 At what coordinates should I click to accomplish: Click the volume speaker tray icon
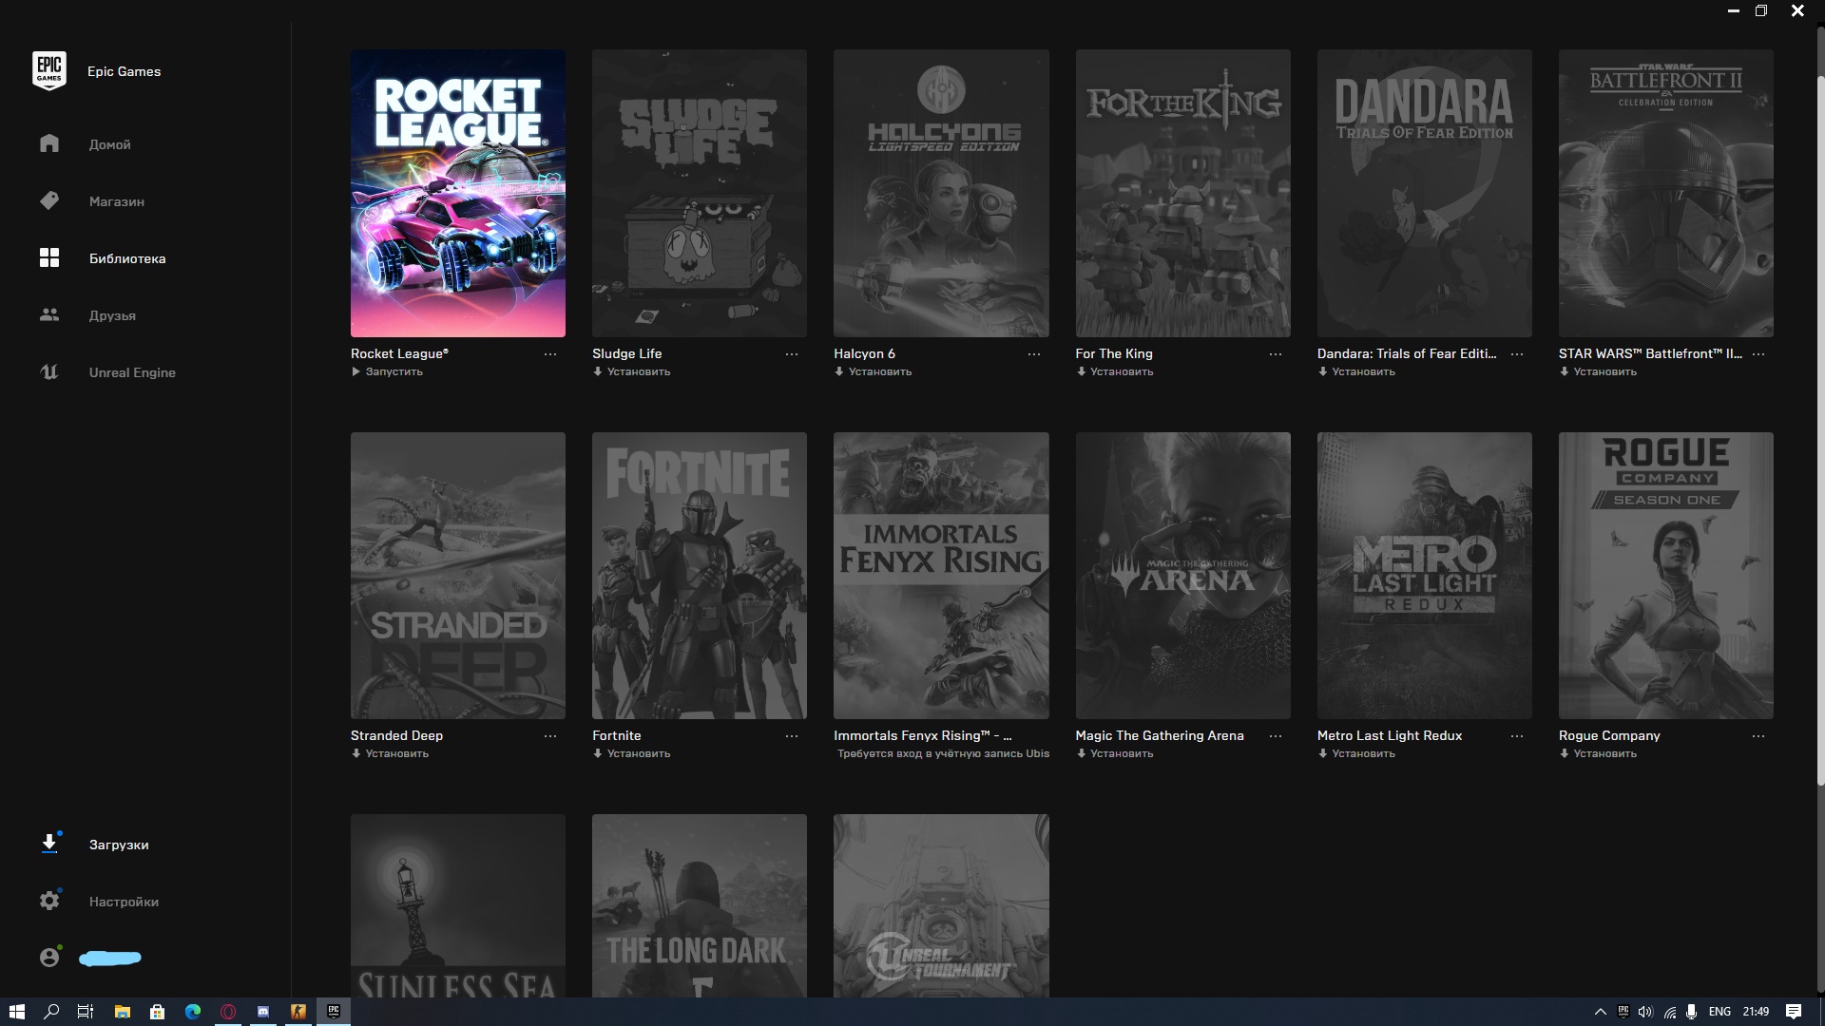(x=1646, y=1012)
